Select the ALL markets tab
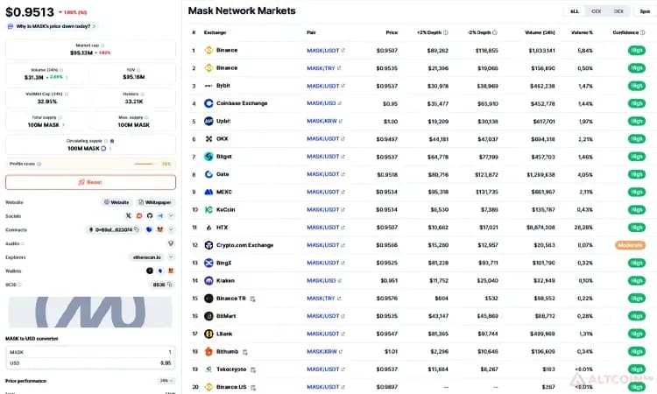 pos(575,11)
